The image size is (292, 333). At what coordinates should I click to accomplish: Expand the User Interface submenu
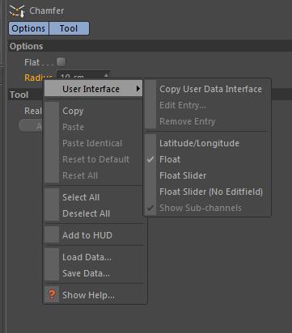click(x=94, y=89)
